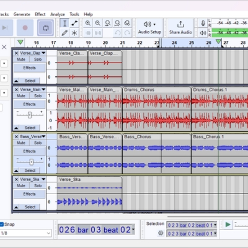
Task: Adjust Verse_Main track gain slider
Action: pos(30,115)
